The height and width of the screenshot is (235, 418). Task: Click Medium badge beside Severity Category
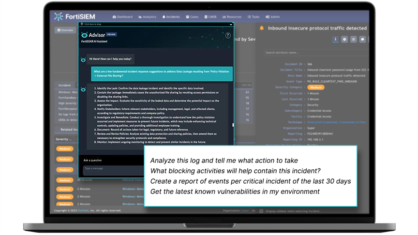pyautogui.click(x=316, y=88)
